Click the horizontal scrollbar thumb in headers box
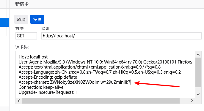This screenshot has width=204, height=111. [101, 101]
